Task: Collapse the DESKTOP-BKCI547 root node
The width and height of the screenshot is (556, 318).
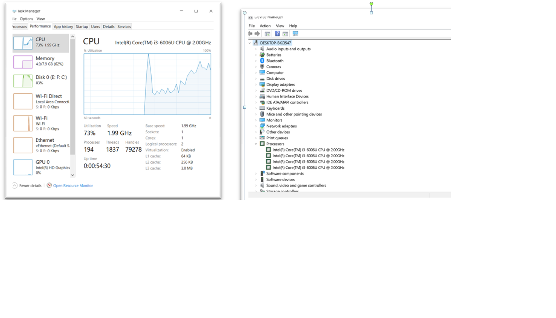Action: coord(250,43)
